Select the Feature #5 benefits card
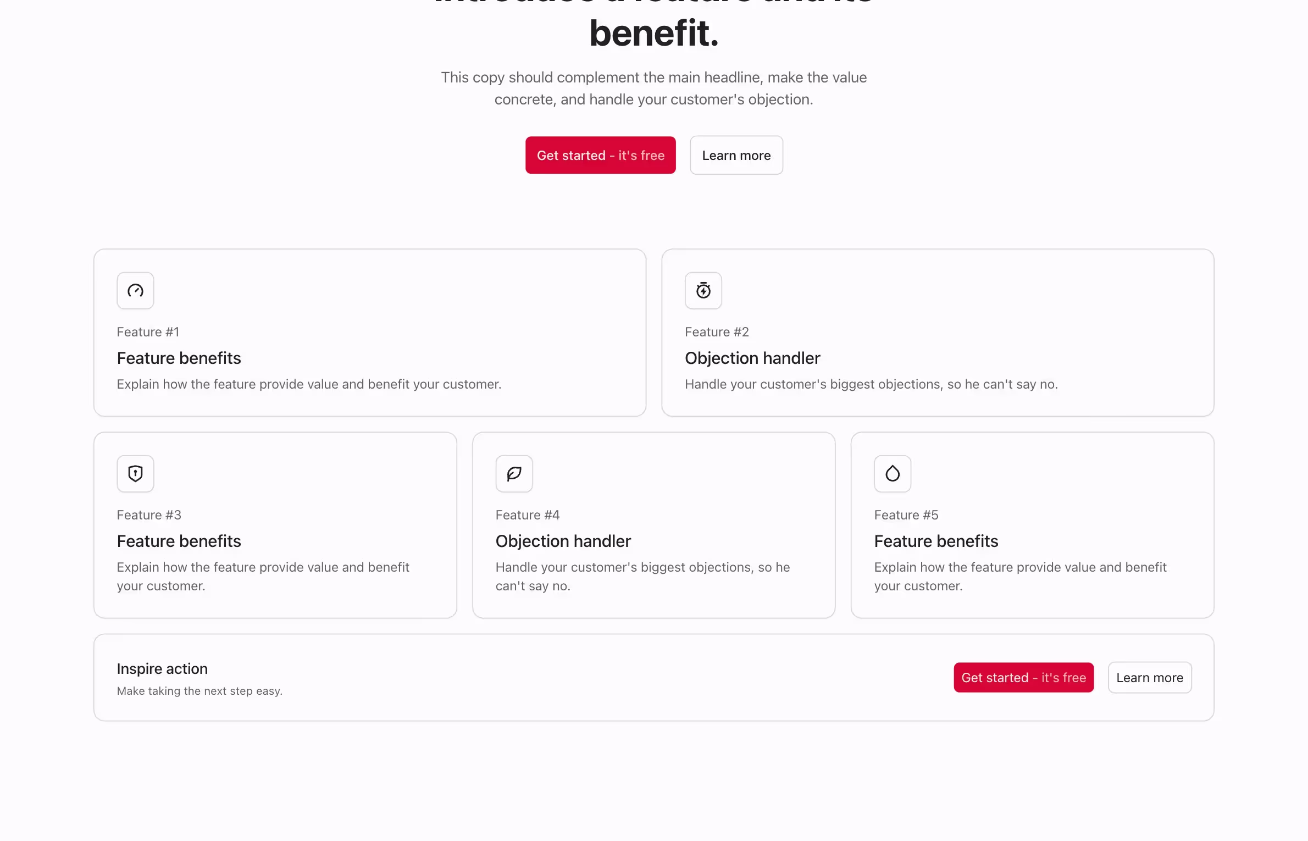 pyautogui.click(x=1032, y=524)
